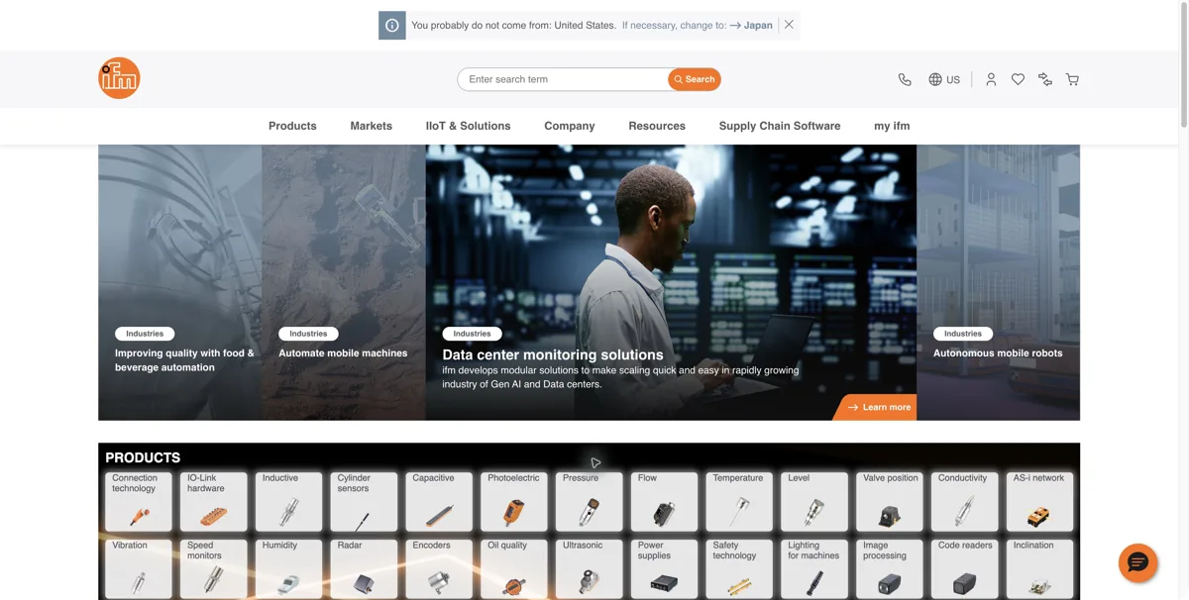Open Pressure product tile

point(590,501)
